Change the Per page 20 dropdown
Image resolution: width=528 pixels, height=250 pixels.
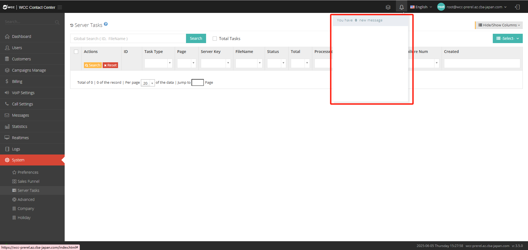tap(148, 83)
